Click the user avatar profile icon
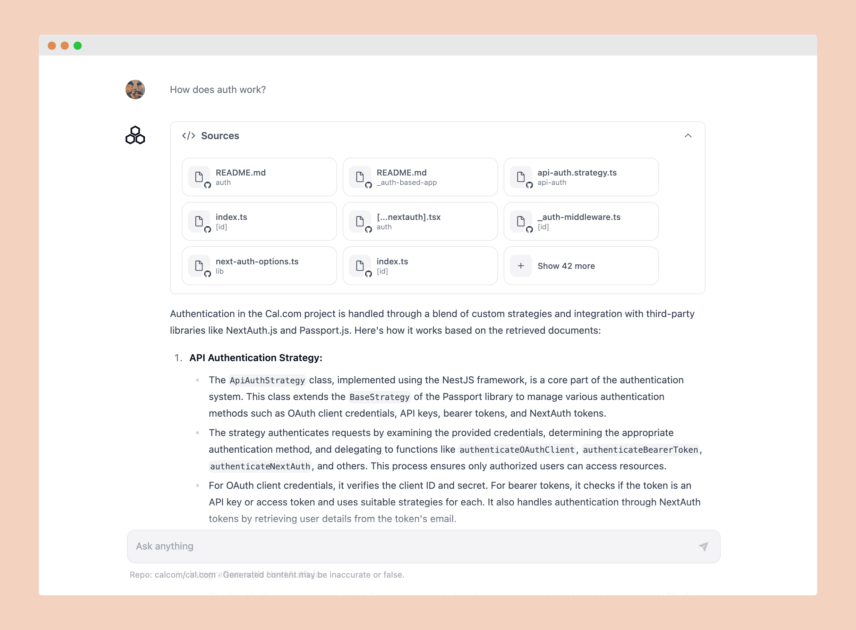This screenshot has width=856, height=630. (136, 90)
